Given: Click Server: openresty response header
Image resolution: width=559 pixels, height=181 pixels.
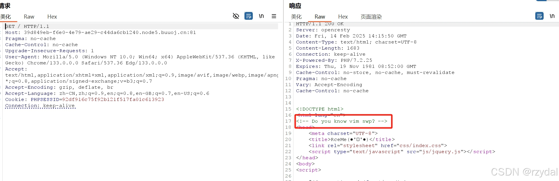Looking at the screenshot, I should pos(323,30).
